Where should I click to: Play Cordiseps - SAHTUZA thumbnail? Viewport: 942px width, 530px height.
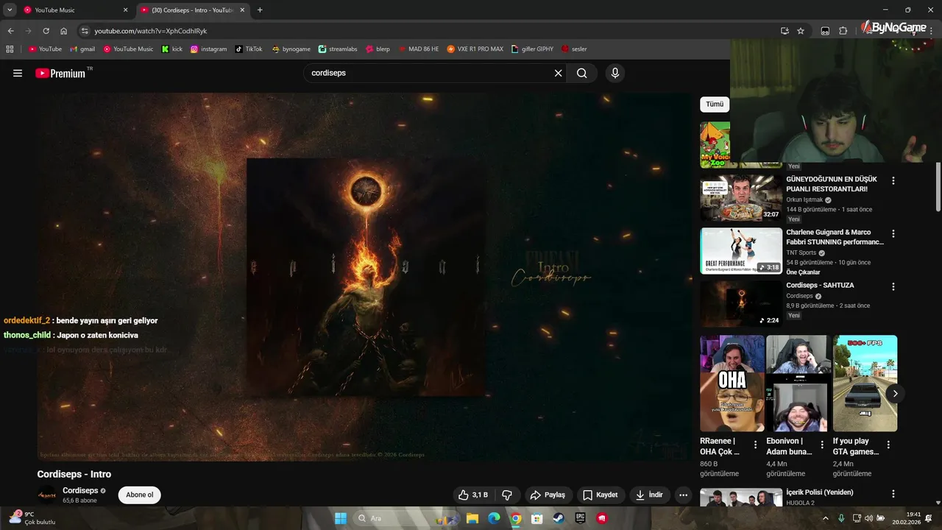741,304
